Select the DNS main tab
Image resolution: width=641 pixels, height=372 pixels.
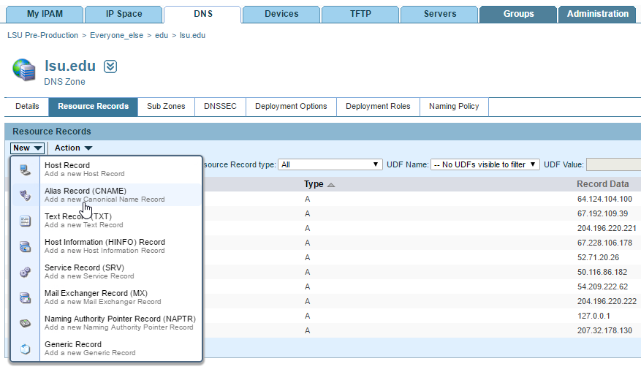click(202, 14)
